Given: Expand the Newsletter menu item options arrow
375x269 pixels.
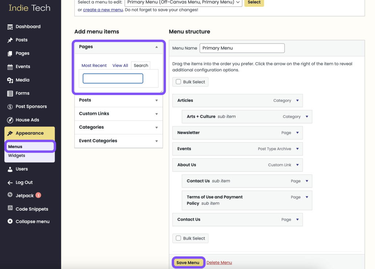Looking at the screenshot, I should tap(298, 132).
